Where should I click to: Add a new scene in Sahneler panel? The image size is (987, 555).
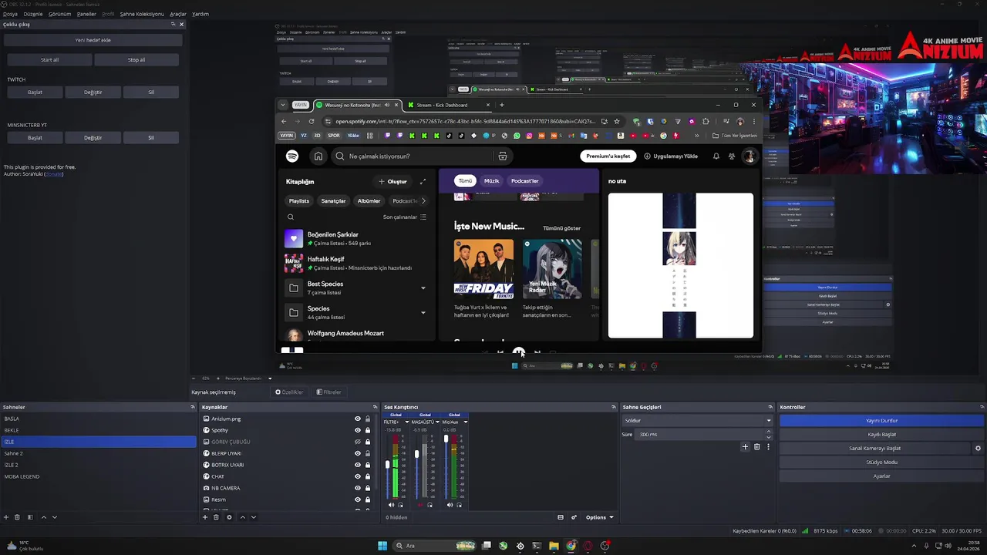click(x=6, y=517)
